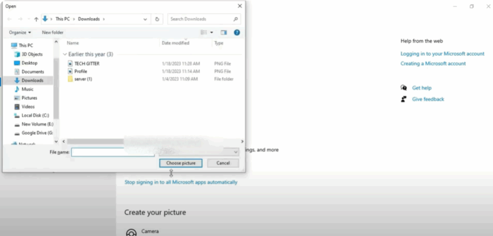This screenshot has height=236, width=493.
Task: Select Local Disk (C:) in sidebar
Action: [x=35, y=115]
